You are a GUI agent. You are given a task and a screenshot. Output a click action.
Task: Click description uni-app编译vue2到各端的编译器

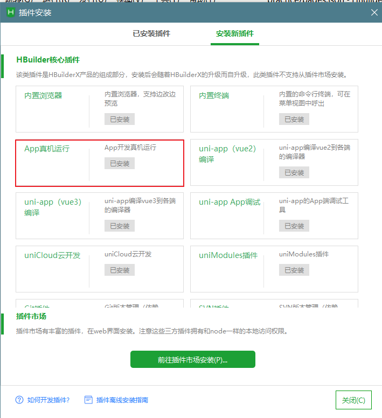point(315,152)
